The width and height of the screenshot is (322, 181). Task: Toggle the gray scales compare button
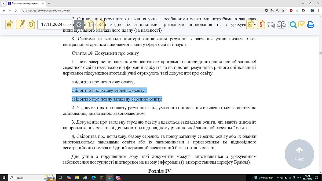pos(79,24)
